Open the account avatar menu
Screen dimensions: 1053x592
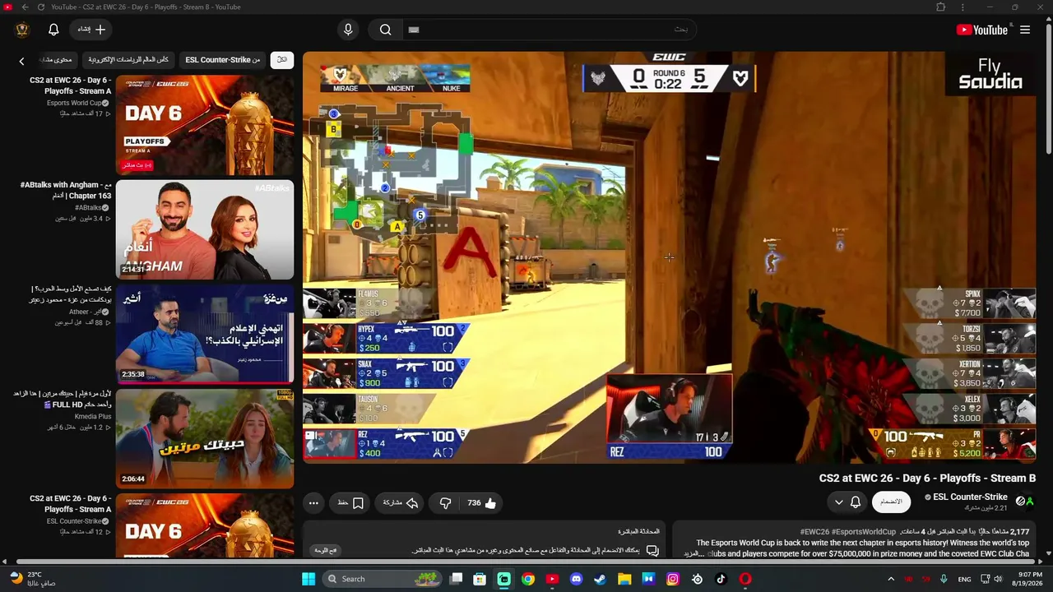22,30
